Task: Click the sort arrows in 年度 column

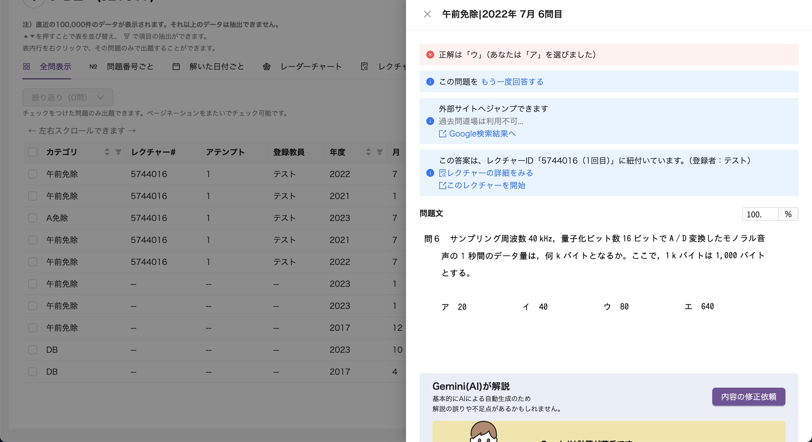Action: 368,152
